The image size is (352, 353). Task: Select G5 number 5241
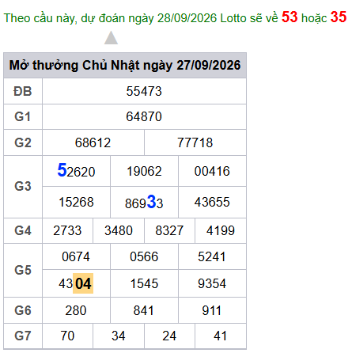212,256
